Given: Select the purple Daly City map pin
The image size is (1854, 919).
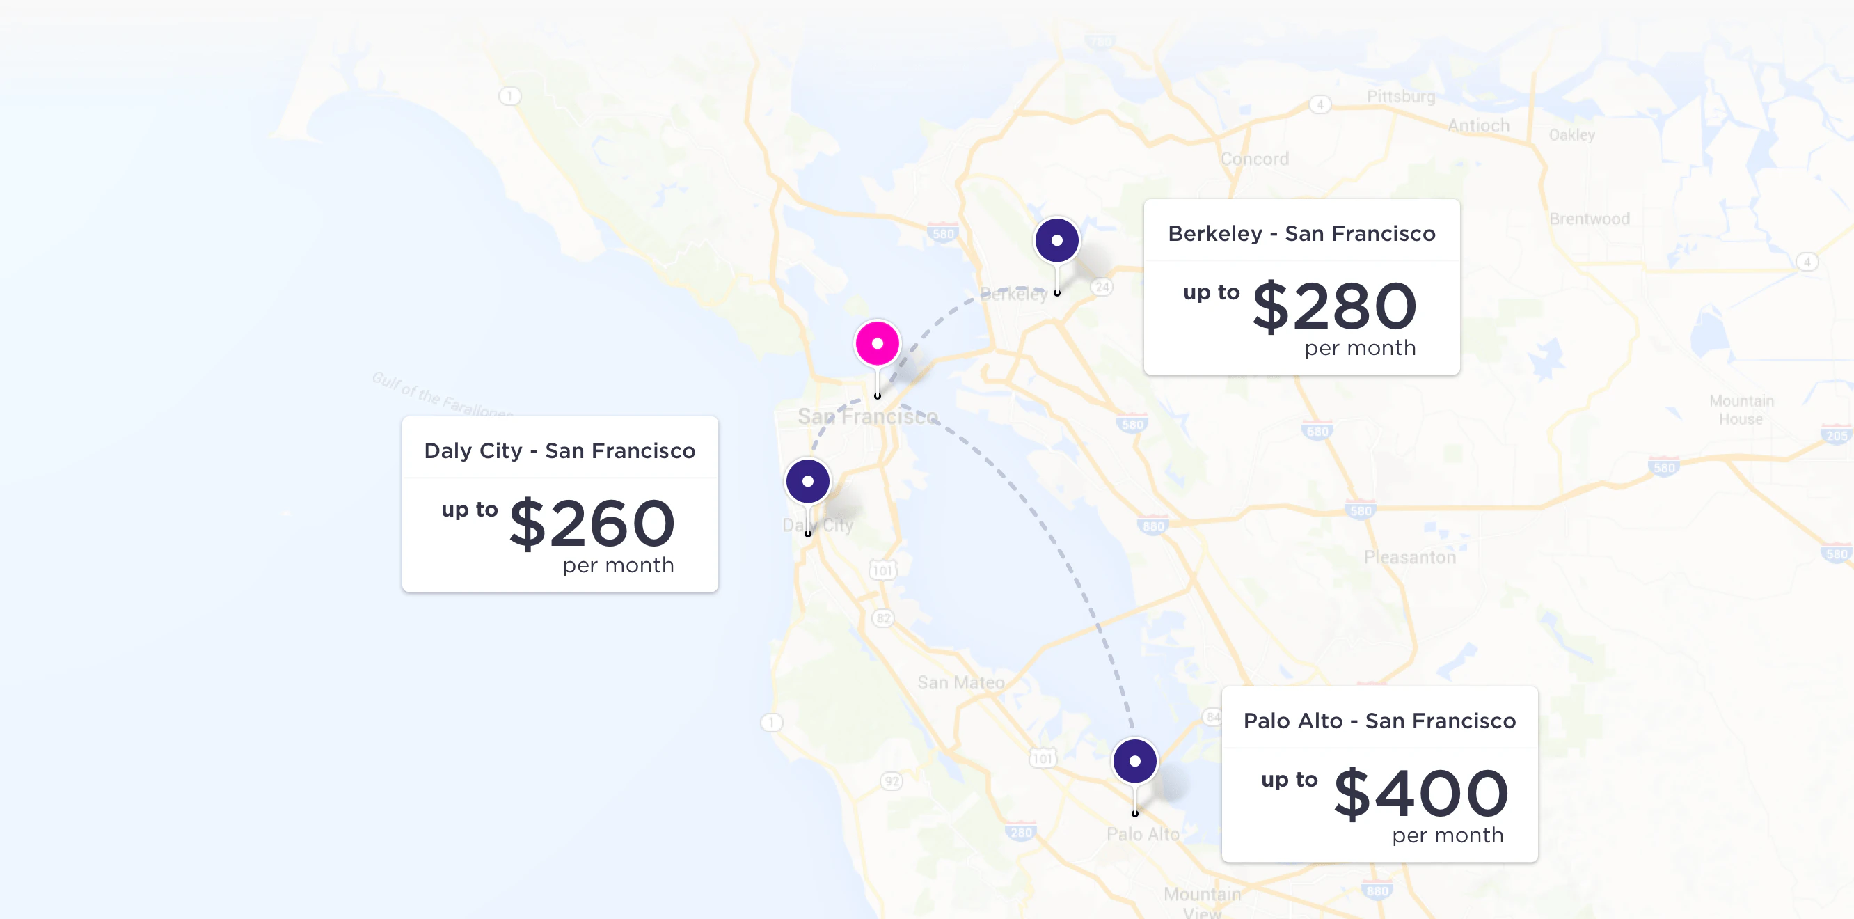Looking at the screenshot, I should point(807,481).
